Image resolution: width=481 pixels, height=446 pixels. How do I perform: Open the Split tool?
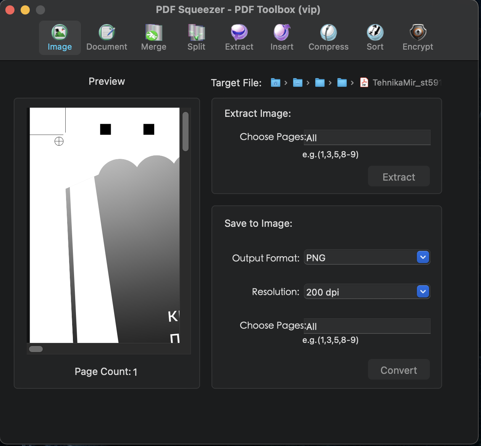pos(196,37)
